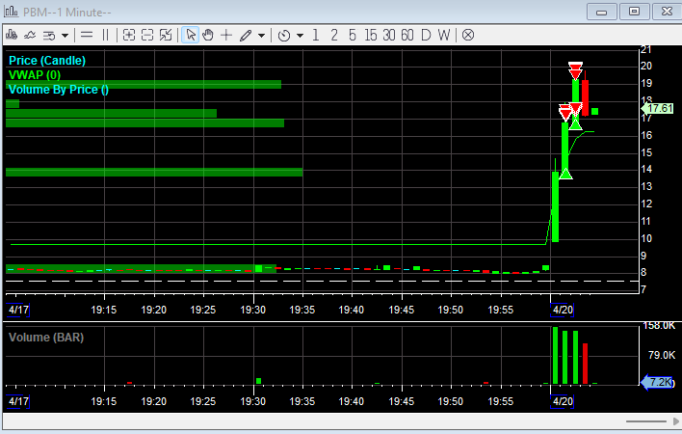Switch to 1 minute interval
Screen dimensions: 682x434
click(316, 35)
